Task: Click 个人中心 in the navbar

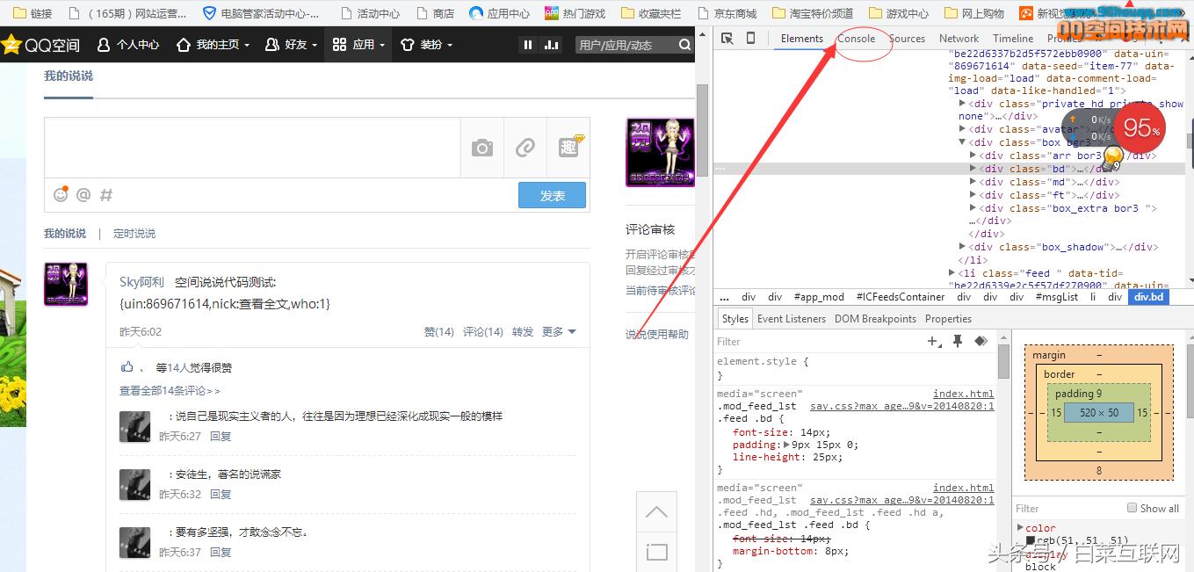Action: tap(128, 44)
